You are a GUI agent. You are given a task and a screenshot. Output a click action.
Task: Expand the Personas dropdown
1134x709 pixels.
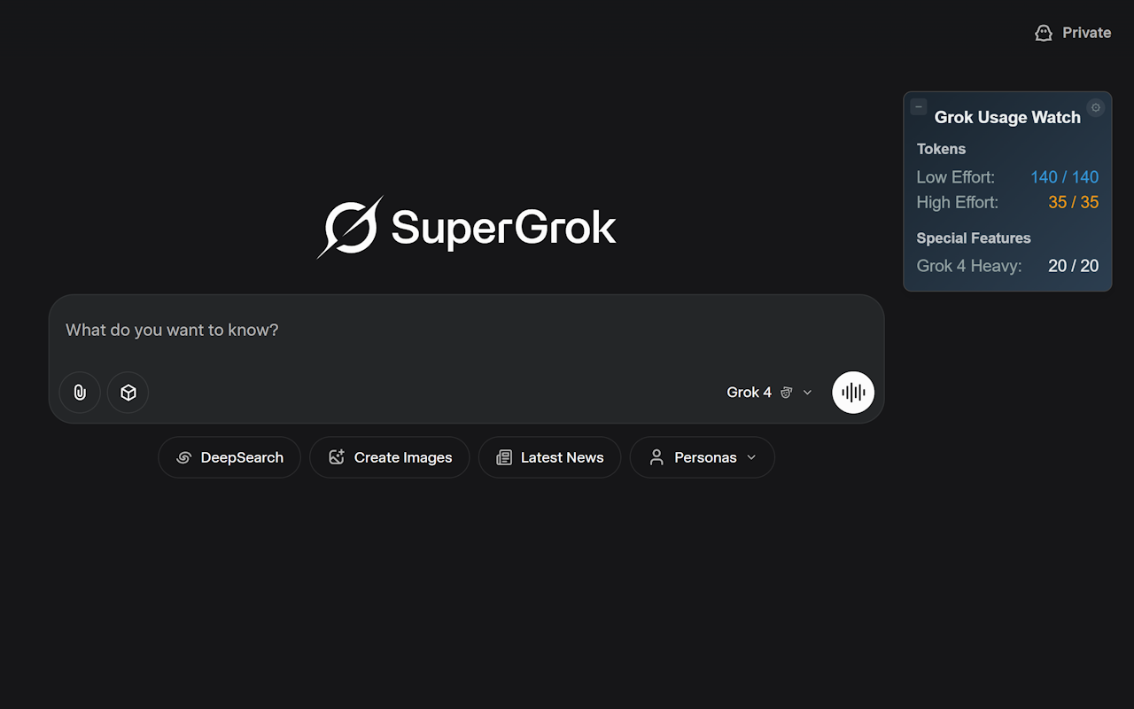[751, 457]
